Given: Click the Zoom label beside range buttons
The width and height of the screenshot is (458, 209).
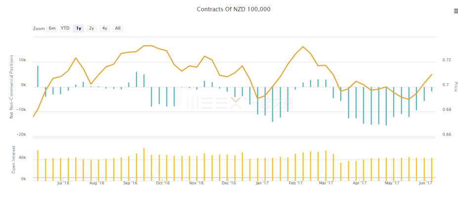Looking at the screenshot, I should pyautogui.click(x=39, y=28).
